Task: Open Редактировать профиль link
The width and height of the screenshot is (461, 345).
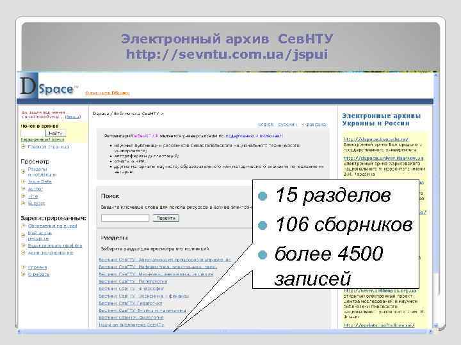Action: coord(55,245)
